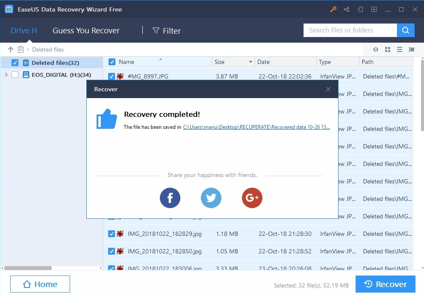Click the left panel horizontal scrollbar thumb

pyautogui.click(x=28, y=268)
